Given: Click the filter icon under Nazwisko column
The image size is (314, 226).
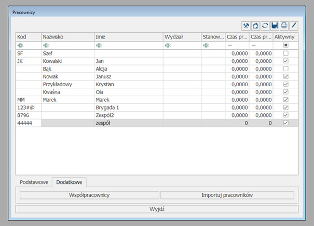Looking at the screenshot, I should pos(46,46).
